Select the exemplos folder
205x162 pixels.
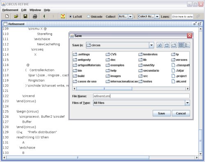[x=115, y=65]
